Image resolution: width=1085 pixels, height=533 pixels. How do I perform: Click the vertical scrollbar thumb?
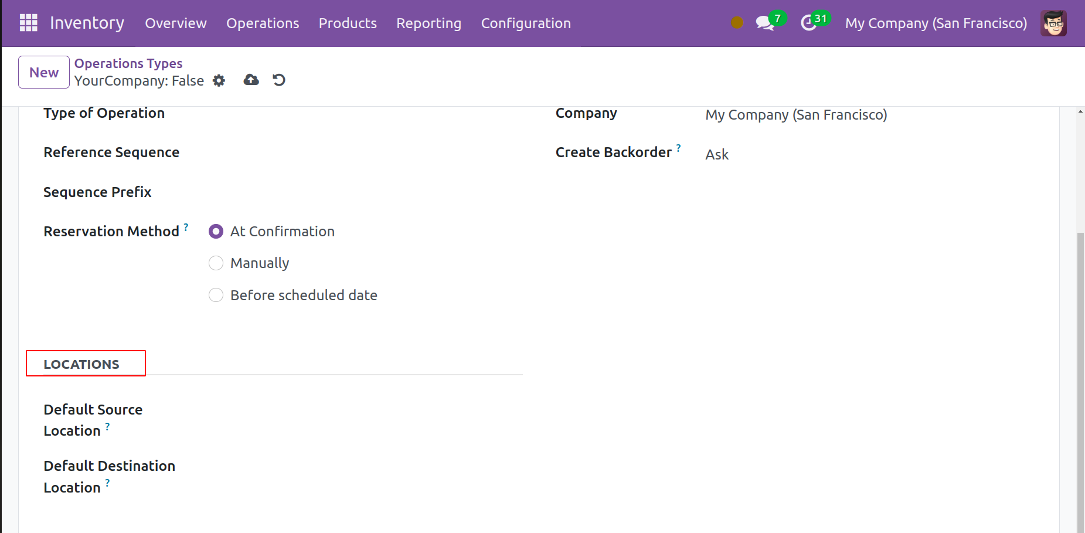(1080, 381)
